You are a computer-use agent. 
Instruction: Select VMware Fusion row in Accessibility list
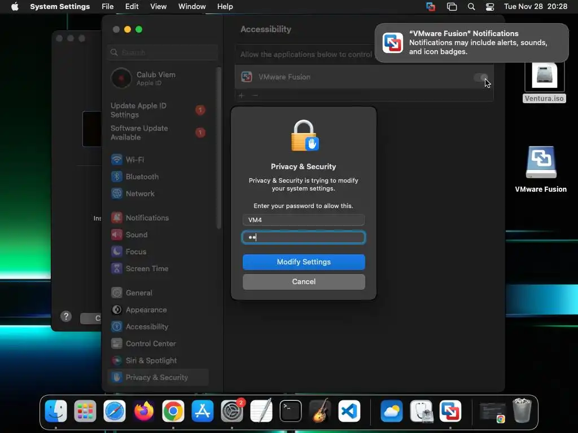pos(364,77)
